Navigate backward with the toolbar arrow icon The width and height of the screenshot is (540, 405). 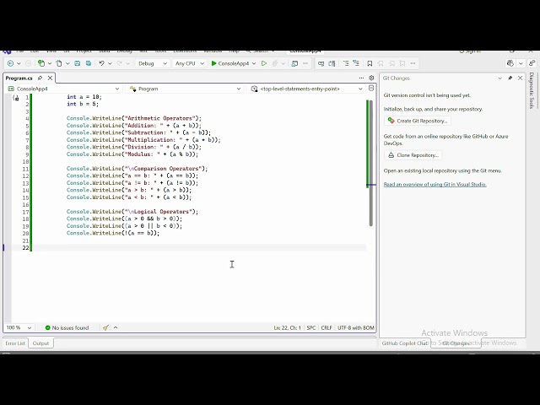coord(10,63)
